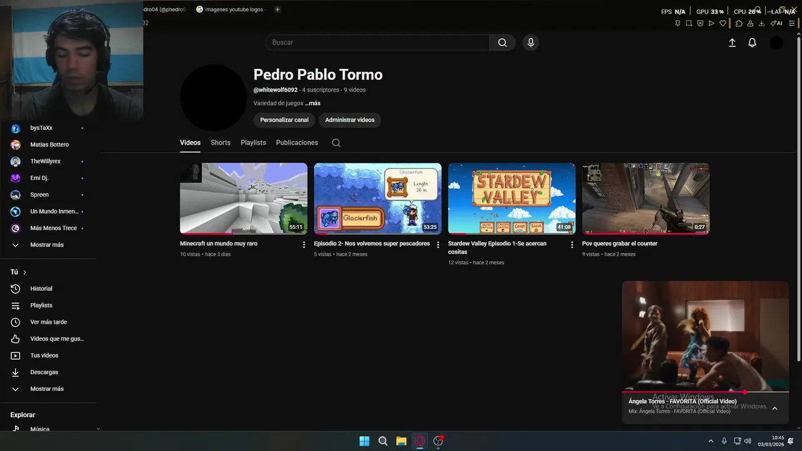Click the browser profile icon in toolbar
802x451 pixels.
pos(750,23)
